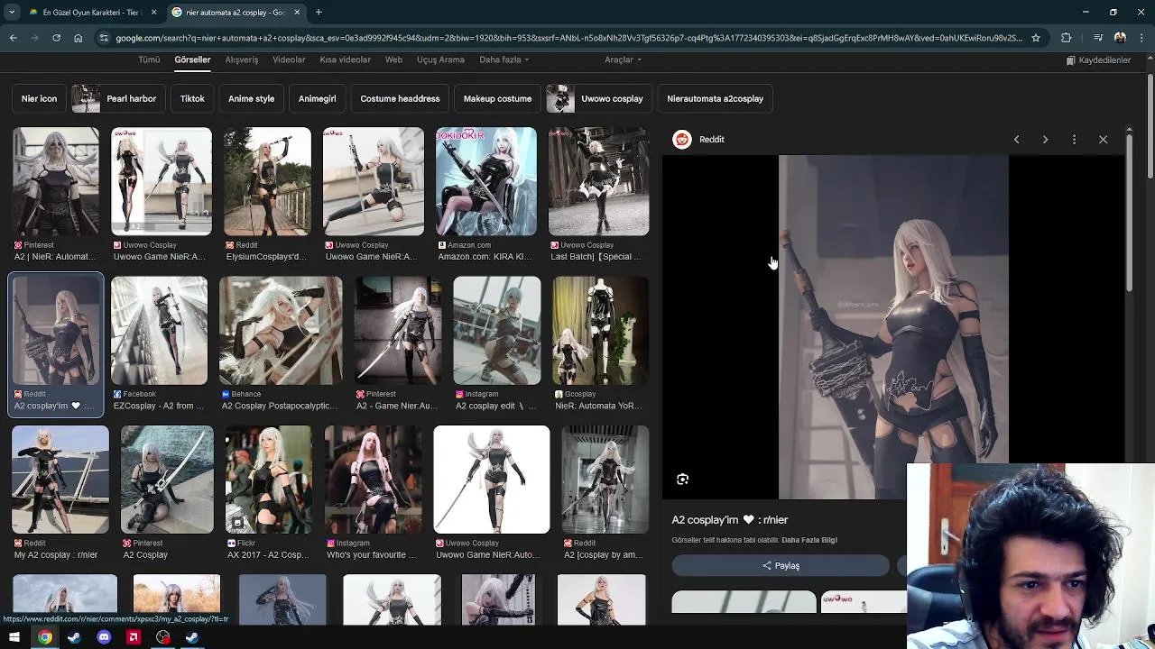Viewport: 1155px width, 649px height.
Task: Open the browser extensions puzzle icon
Action: (x=1067, y=38)
